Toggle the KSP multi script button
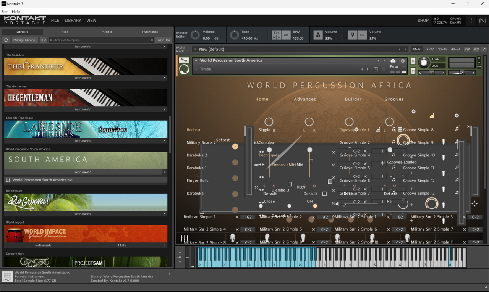This screenshot has width=489, height=292. point(467,49)
